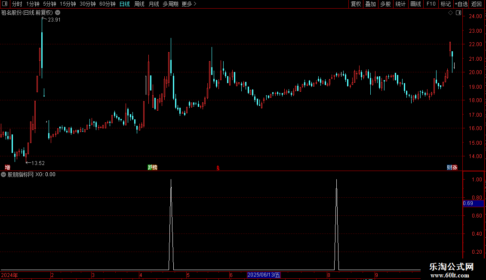Click the 返回 back button
Screen dimensions: 486x280
click(x=477, y=4)
